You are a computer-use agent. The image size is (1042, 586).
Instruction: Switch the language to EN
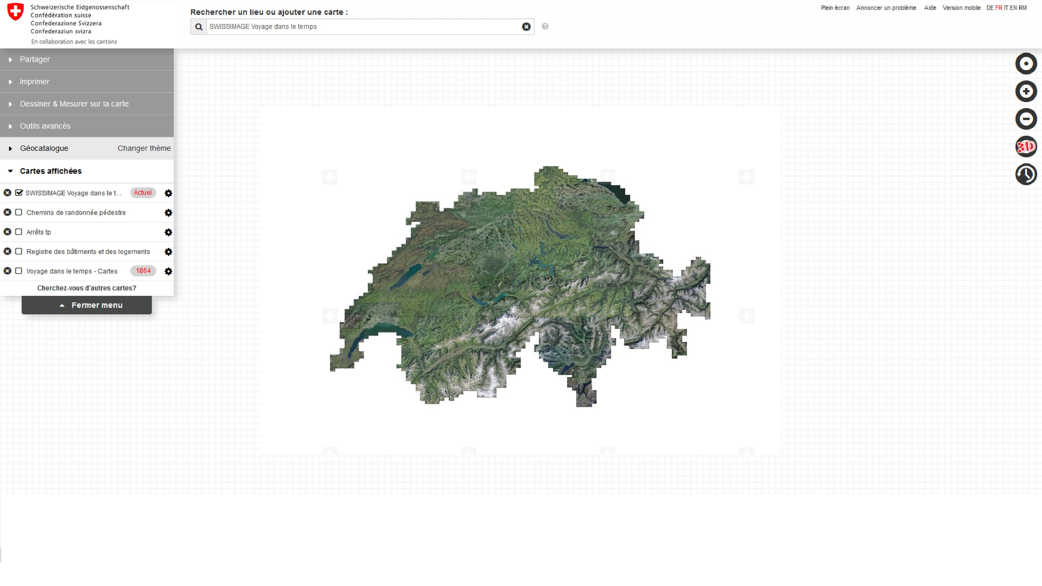1013,8
